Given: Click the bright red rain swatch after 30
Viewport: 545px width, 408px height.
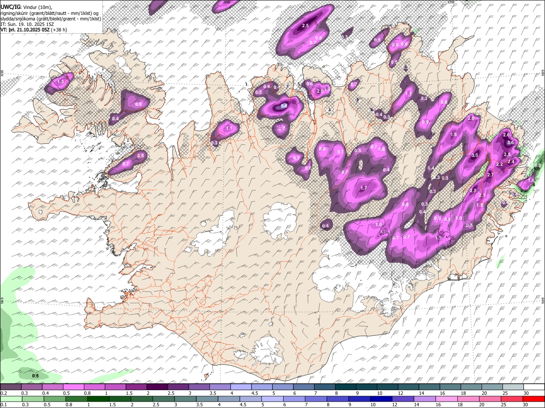Looking at the screenshot, I should click(533, 399).
